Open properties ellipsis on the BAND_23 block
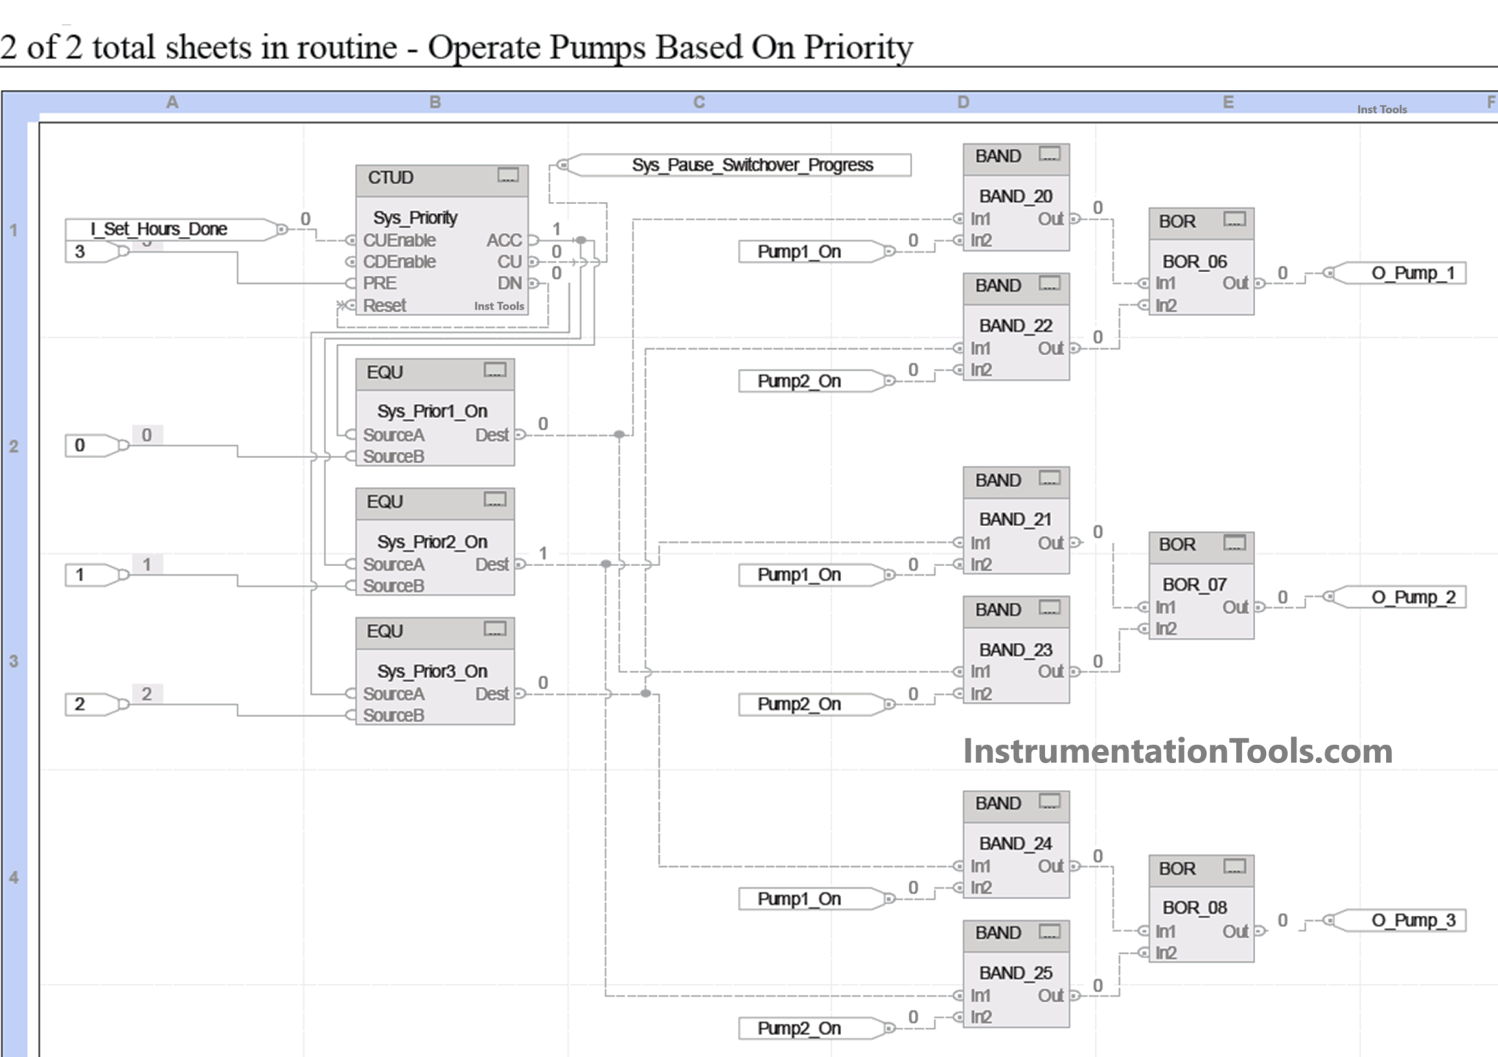This screenshot has width=1498, height=1057. [1049, 609]
